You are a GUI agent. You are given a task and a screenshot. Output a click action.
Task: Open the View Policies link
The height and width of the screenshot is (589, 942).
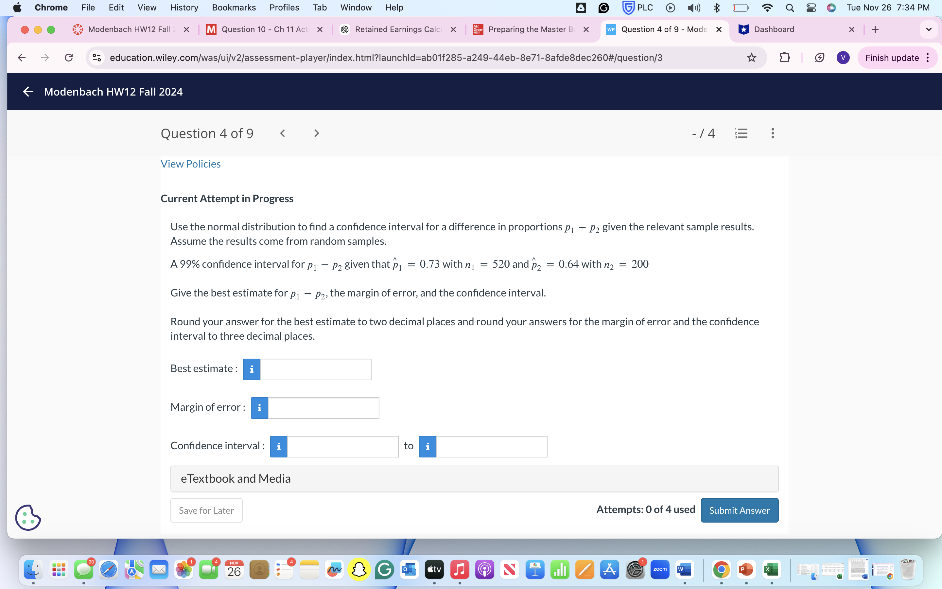[x=190, y=164]
